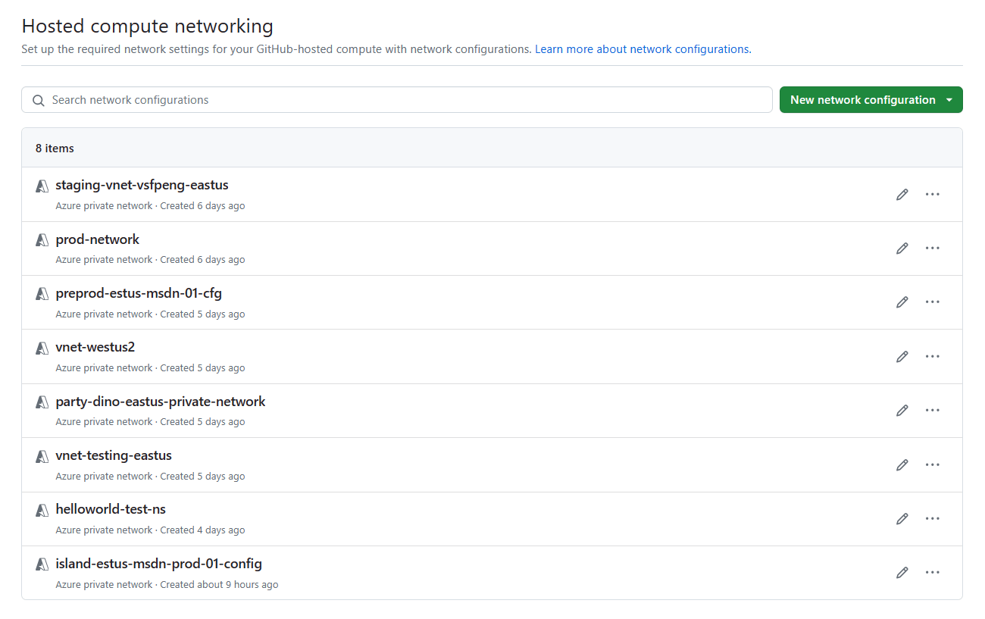Open staging-vnet-vsfpeng-eastus configuration
Image resolution: width=985 pixels, height=619 pixels.
[142, 185]
